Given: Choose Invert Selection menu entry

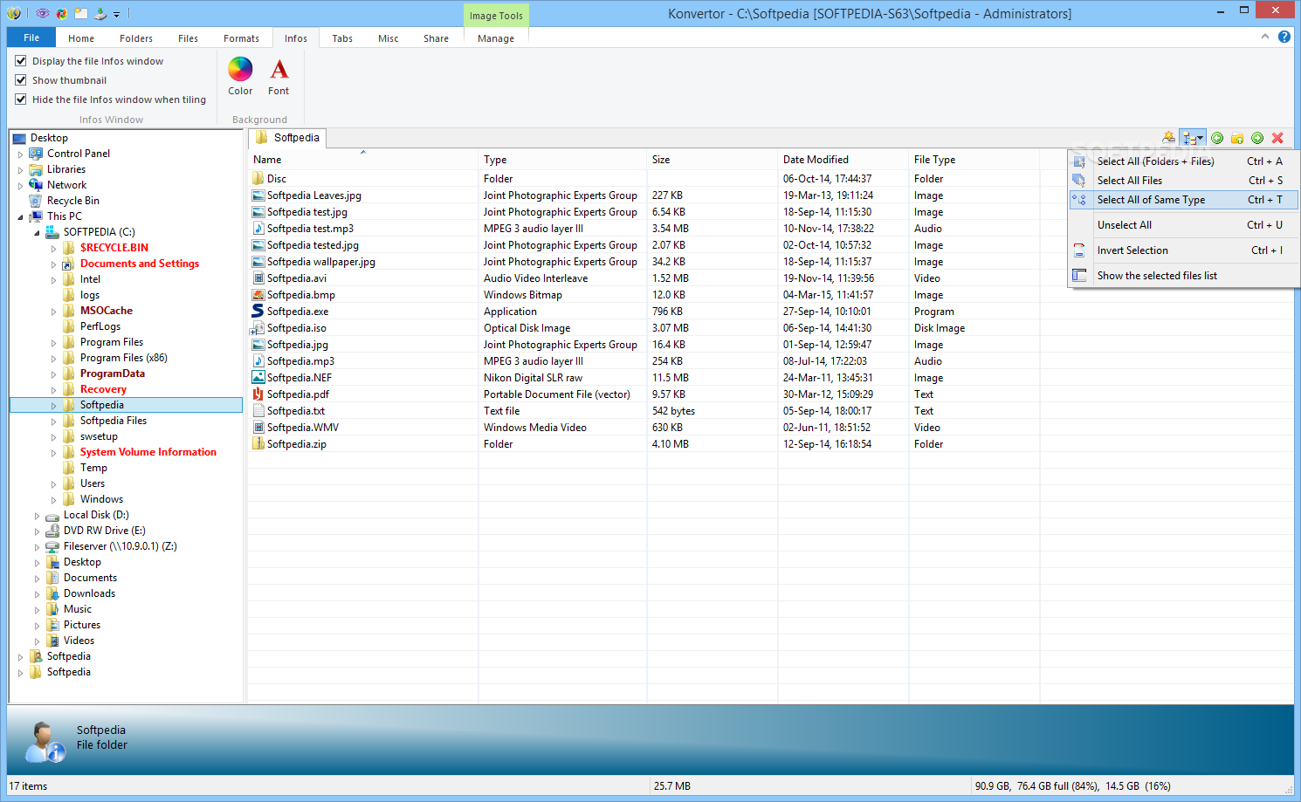Looking at the screenshot, I should coord(1184,250).
